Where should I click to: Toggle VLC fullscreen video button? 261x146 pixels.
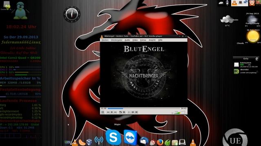[x=120, y=112]
